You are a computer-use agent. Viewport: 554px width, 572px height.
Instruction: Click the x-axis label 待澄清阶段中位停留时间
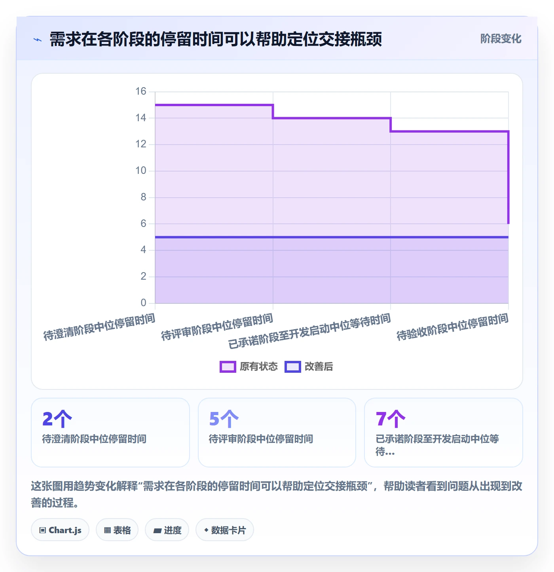pos(99,327)
